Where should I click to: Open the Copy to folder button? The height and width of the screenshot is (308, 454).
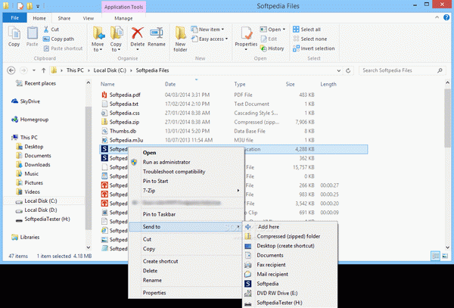[x=116, y=39]
